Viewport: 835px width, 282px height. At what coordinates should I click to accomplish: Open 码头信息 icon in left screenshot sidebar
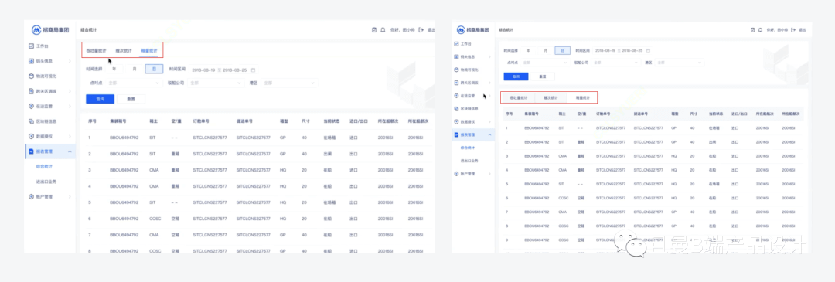point(32,61)
